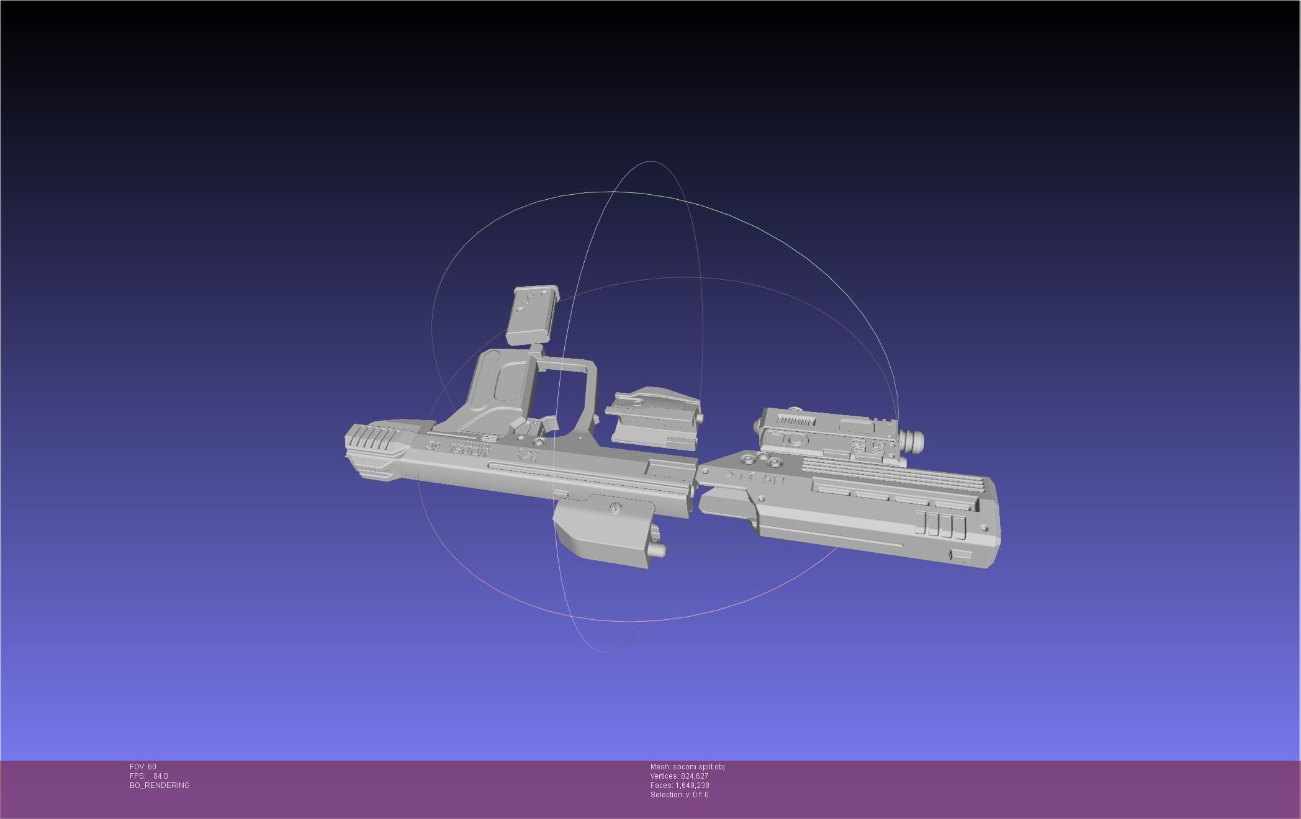Click the Vertices: 824,627 readout
The image size is (1301, 819).
[679, 776]
